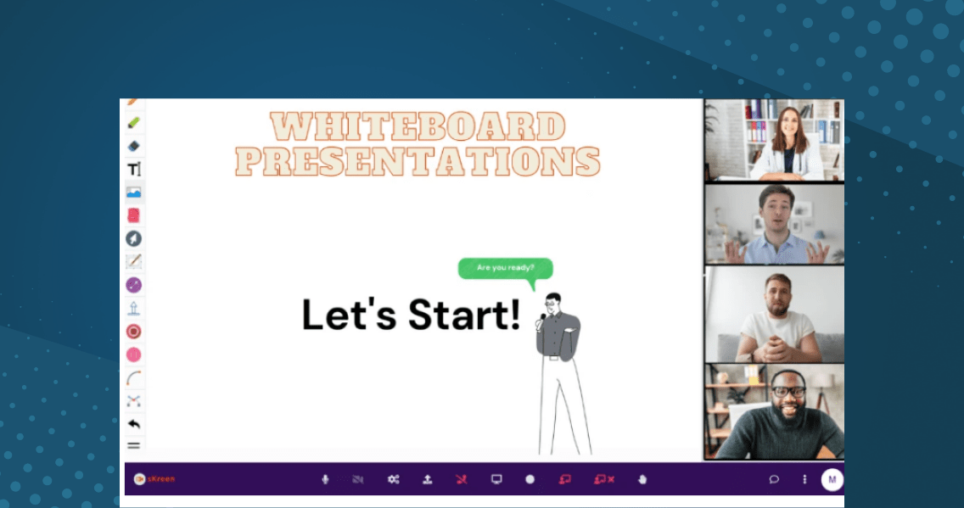This screenshot has width=964, height=508.
Task: Select the pink sticky note tool
Action: point(134,215)
